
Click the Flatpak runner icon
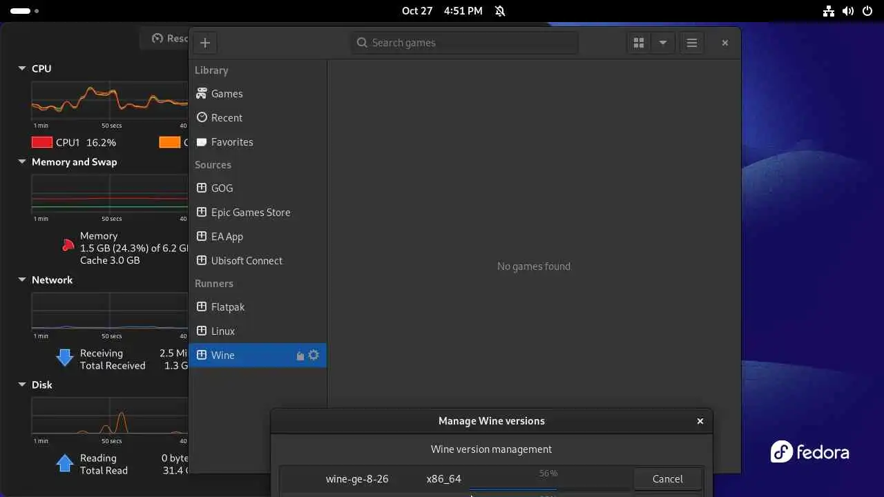click(202, 306)
